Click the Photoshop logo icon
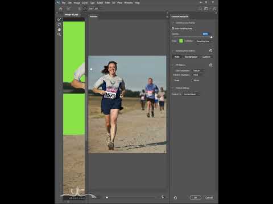 coord(58,2)
